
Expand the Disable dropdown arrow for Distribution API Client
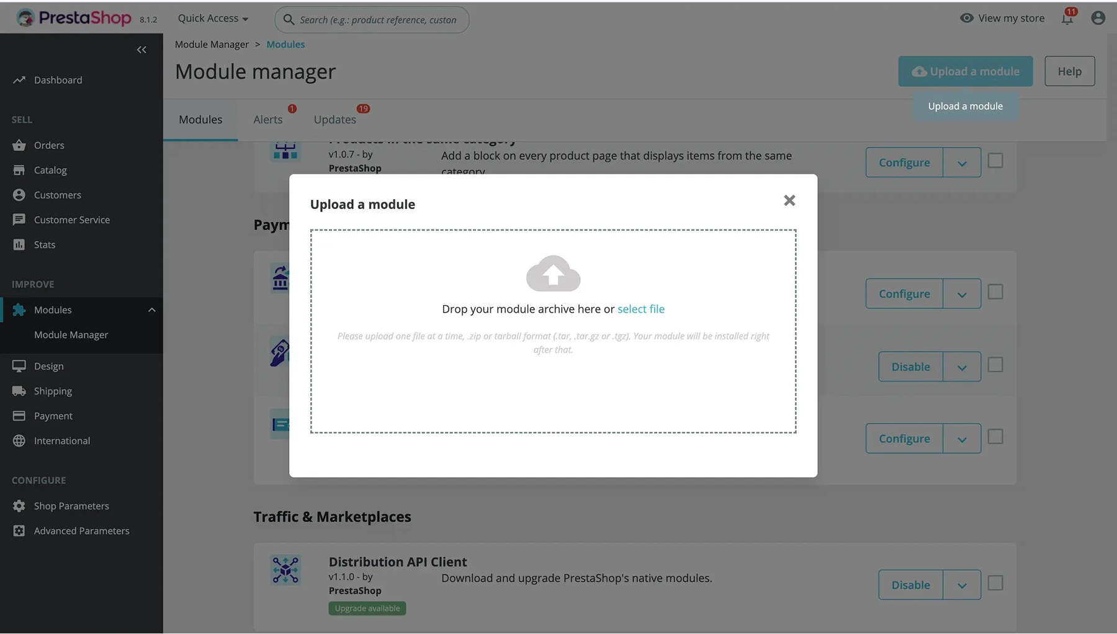pos(962,585)
